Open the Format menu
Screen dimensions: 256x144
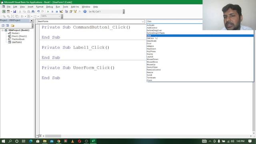tap(40, 7)
